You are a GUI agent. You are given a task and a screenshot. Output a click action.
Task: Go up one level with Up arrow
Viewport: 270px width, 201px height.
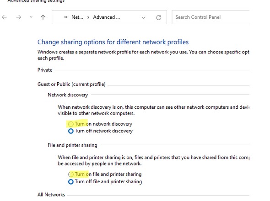coord(43,17)
